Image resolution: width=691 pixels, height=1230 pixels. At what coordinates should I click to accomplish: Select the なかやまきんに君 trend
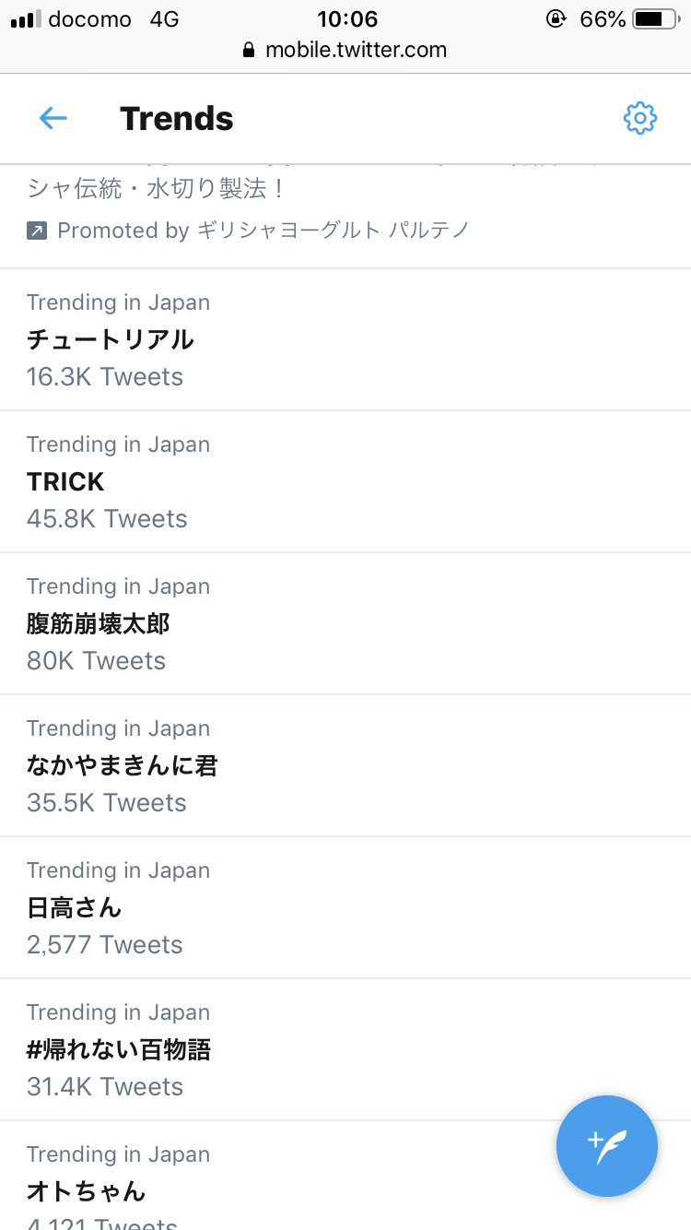123,765
